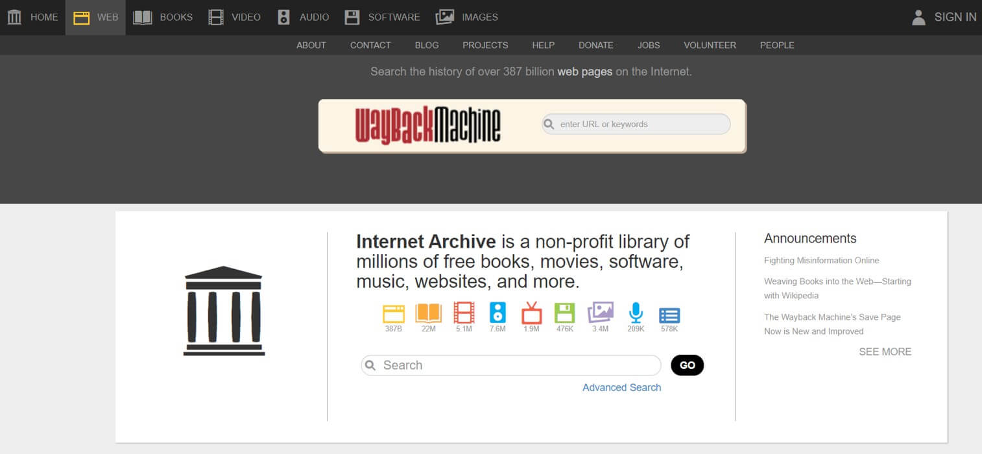Open the purple images icon labeled 3.4M

[x=601, y=313]
